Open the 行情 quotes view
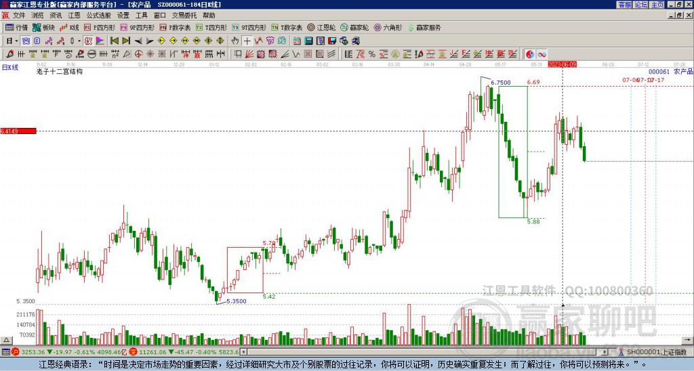 (x=16, y=27)
